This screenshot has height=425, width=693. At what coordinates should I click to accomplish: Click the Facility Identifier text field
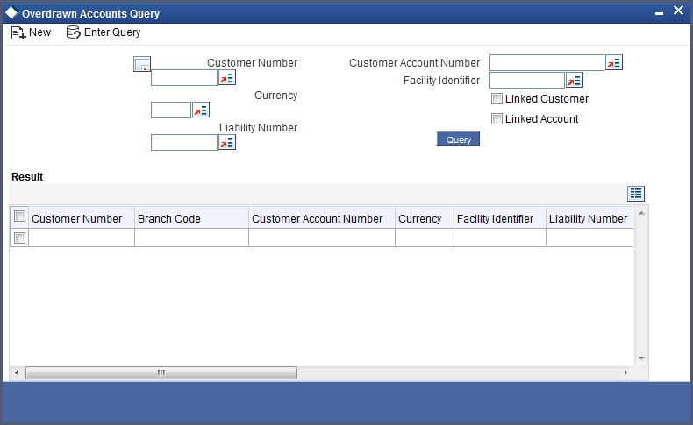[x=527, y=81]
